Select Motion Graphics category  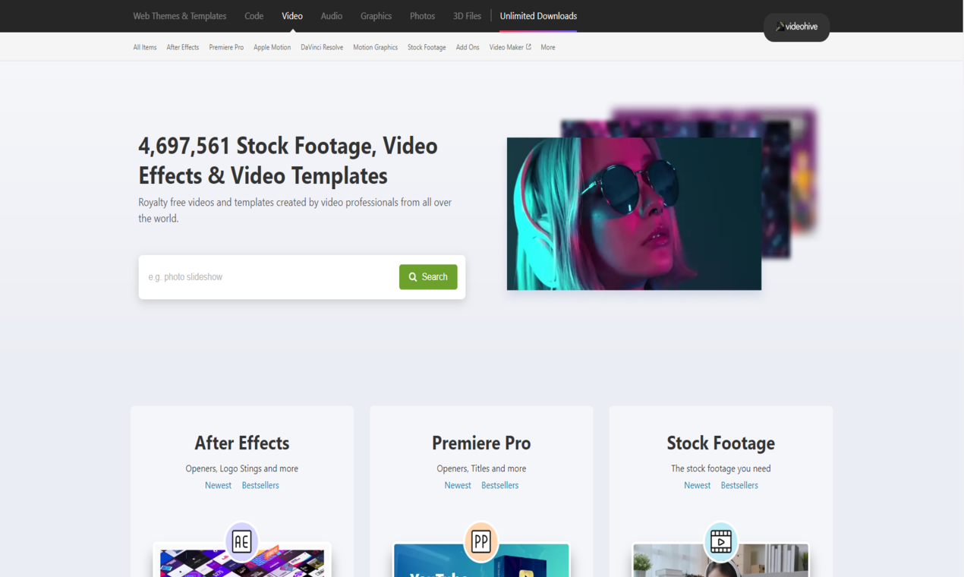coord(375,47)
